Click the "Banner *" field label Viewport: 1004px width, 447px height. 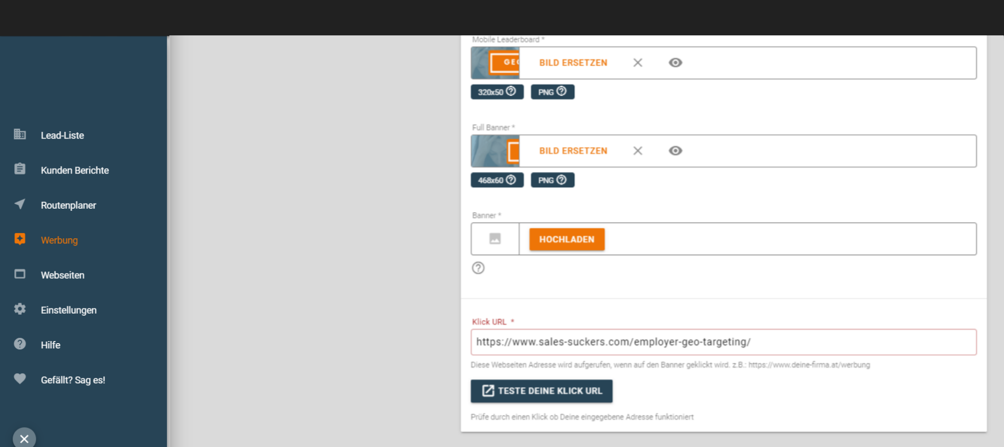486,216
